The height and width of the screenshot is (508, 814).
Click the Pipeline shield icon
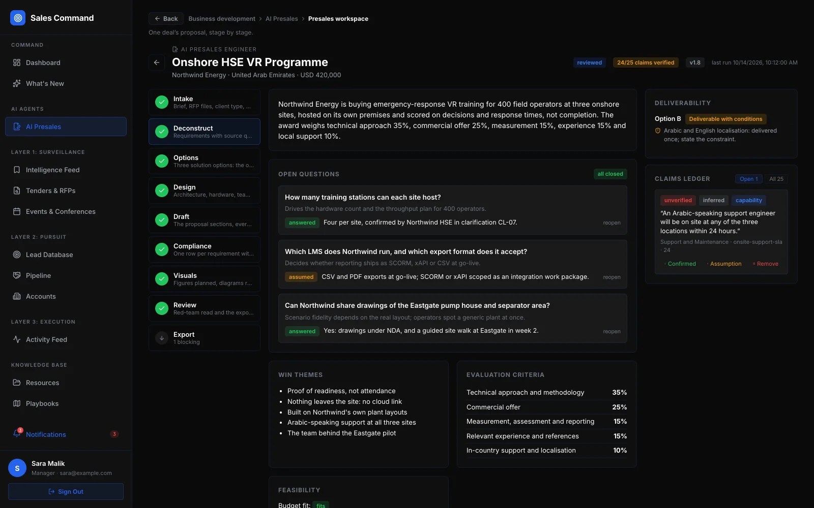pyautogui.click(x=17, y=275)
